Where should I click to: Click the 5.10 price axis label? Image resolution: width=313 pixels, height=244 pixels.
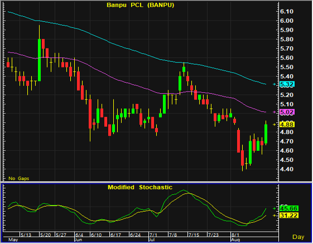tap(287, 104)
